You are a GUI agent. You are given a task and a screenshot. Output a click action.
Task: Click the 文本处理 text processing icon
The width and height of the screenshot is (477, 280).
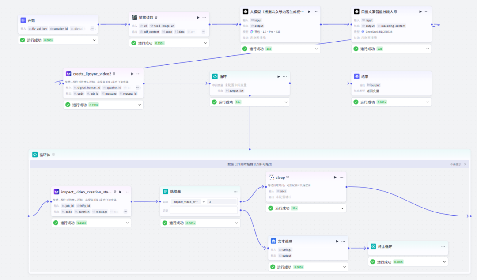[274, 242]
